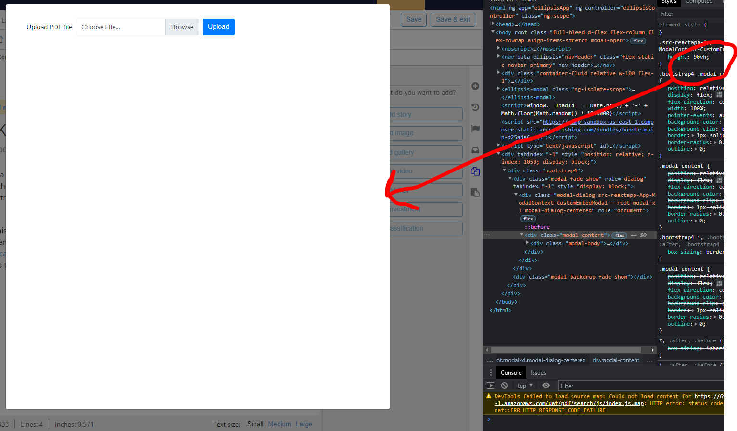The width and height of the screenshot is (737, 431).
Task: Click the blue Upload button
Action: pos(218,27)
